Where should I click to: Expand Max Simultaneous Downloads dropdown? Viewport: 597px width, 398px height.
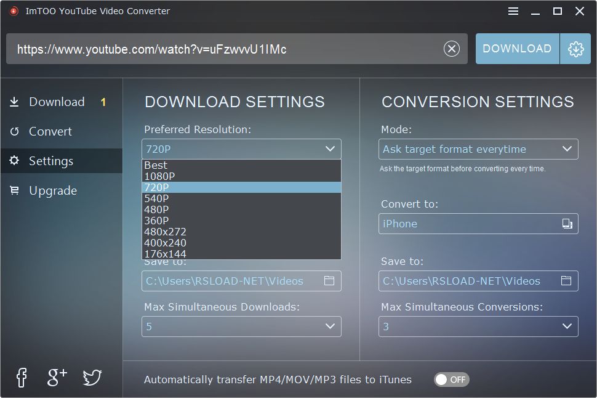tap(241, 327)
